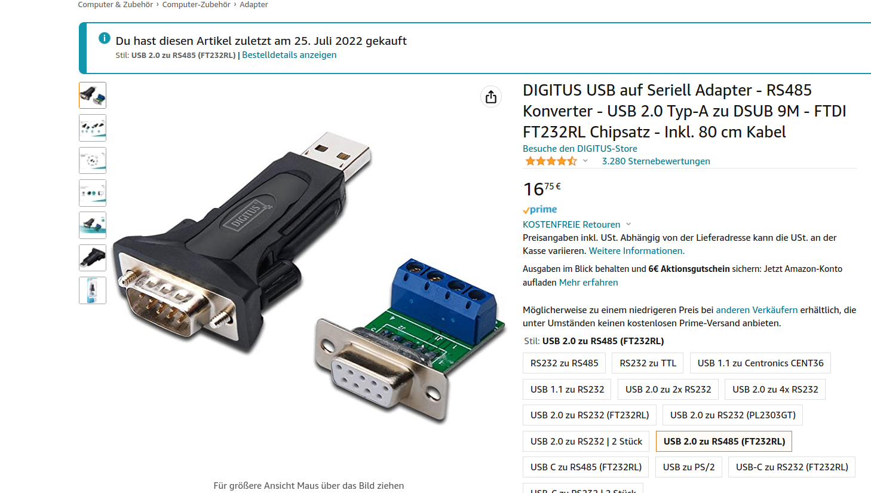Select USB-C zu RS232 (FT232RL) variant
871x493 pixels.
click(x=792, y=467)
